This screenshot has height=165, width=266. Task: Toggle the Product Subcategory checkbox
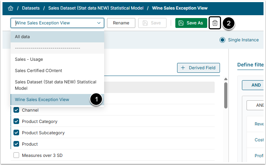pyautogui.click(x=16, y=133)
